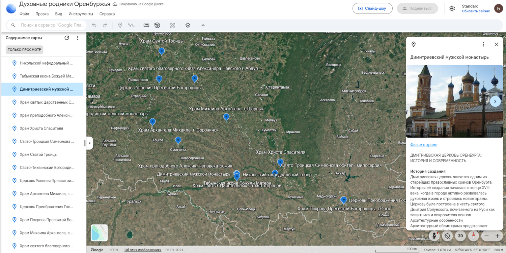Refresh the map contents panel

(x=67, y=38)
